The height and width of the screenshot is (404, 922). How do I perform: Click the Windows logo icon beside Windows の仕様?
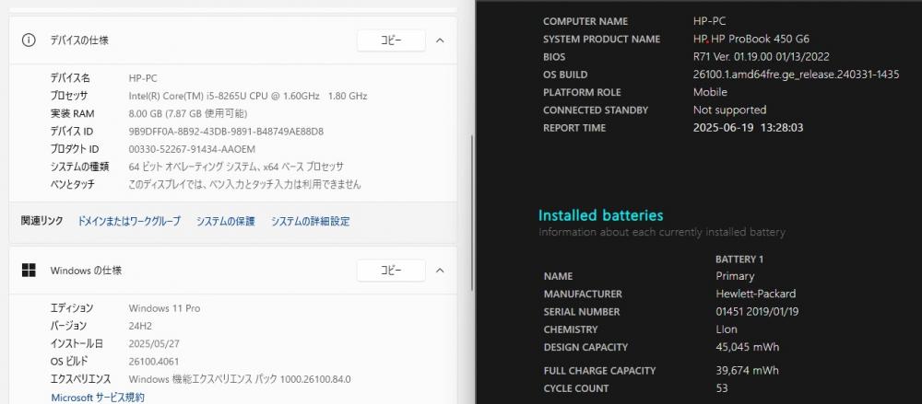click(29, 271)
